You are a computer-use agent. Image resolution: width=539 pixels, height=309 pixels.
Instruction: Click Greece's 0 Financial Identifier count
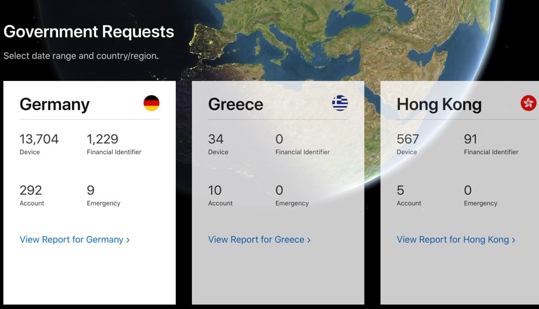coord(279,139)
